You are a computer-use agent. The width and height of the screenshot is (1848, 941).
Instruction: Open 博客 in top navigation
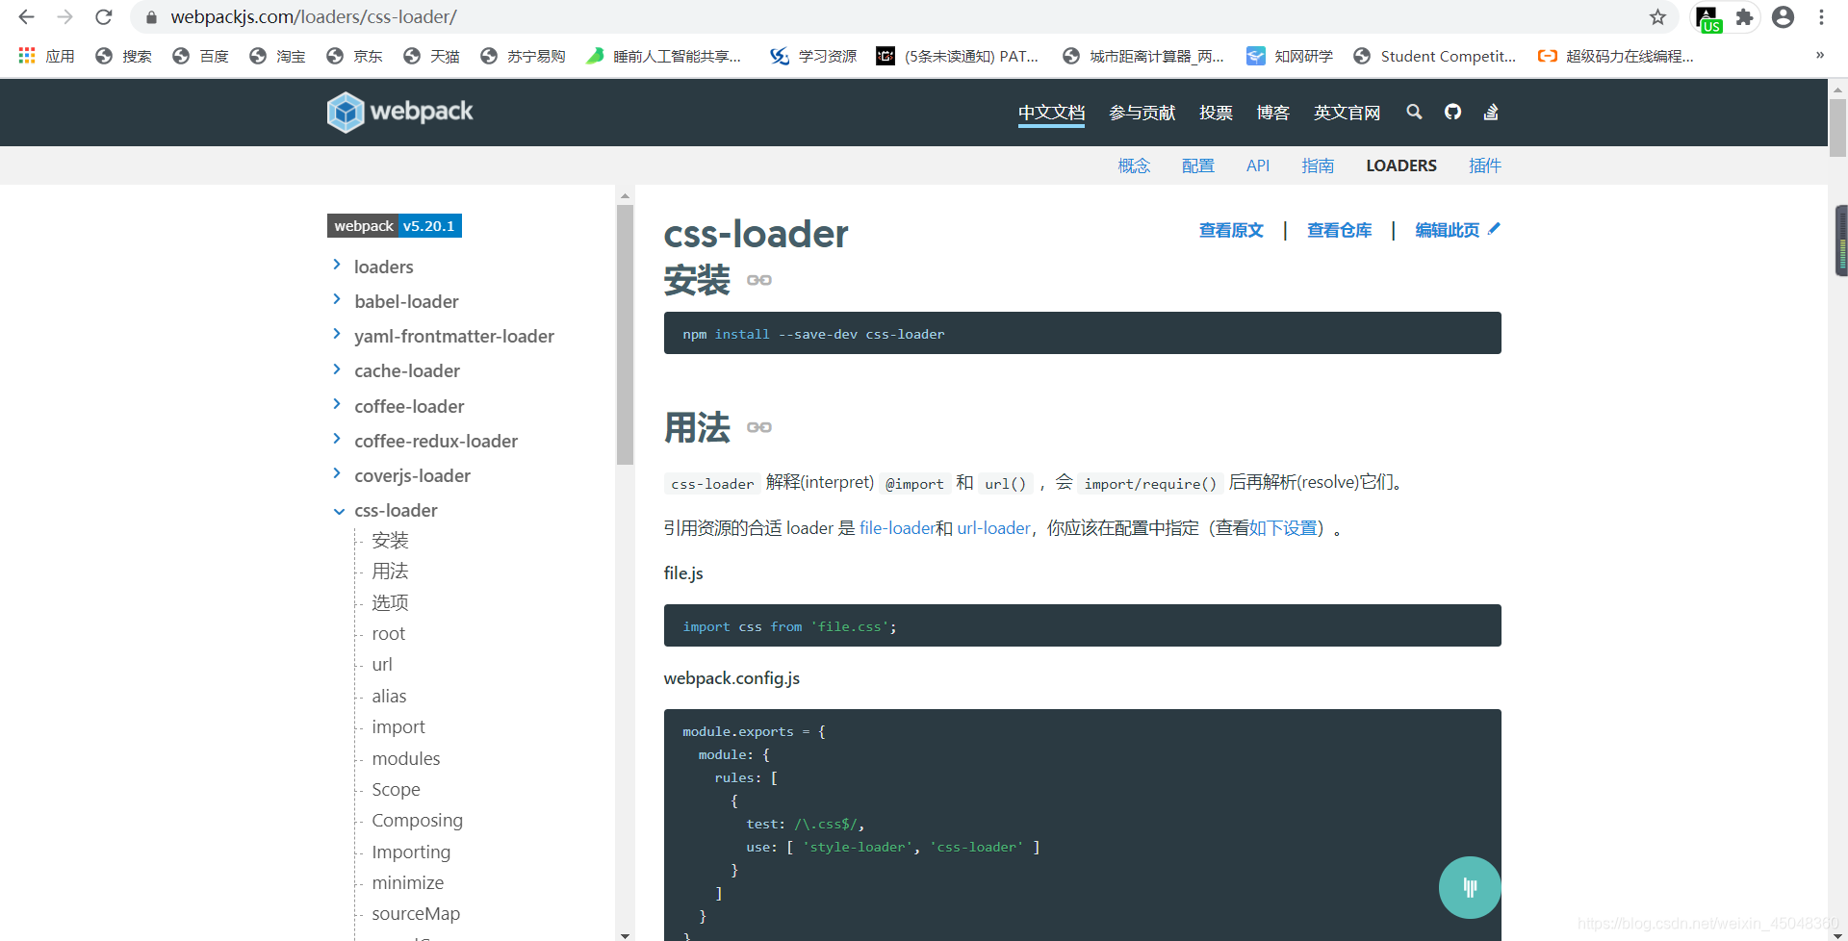pos(1272,113)
